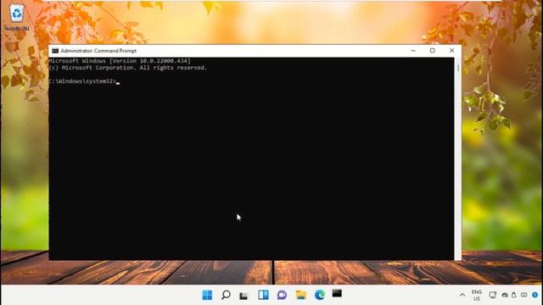Click the display network tray icon
The height and width of the screenshot is (305, 543).
coord(492,295)
